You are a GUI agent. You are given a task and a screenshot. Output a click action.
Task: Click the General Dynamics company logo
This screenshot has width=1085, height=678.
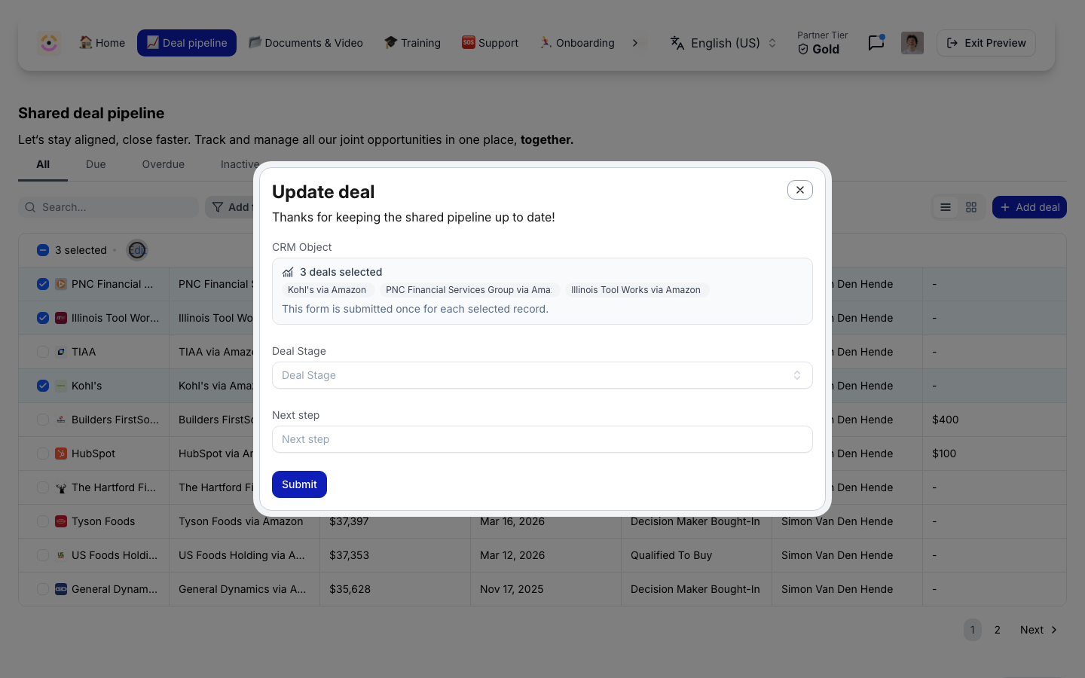61,589
